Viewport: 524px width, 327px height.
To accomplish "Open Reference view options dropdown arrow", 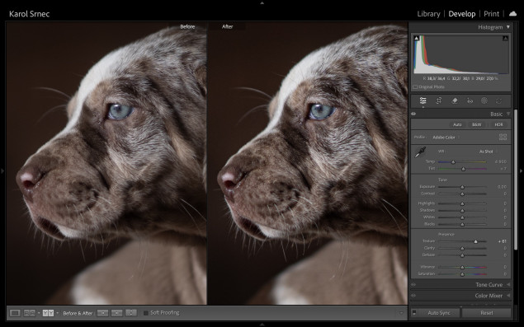I will point(39,313).
